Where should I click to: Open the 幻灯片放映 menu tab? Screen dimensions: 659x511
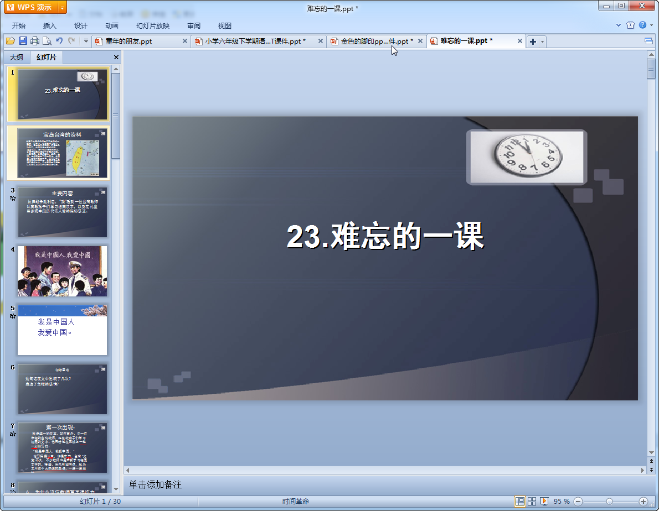pos(152,25)
